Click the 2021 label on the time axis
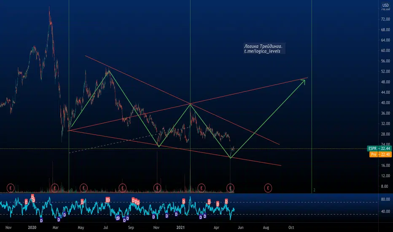Screen dimensions: 393x232 180,227
